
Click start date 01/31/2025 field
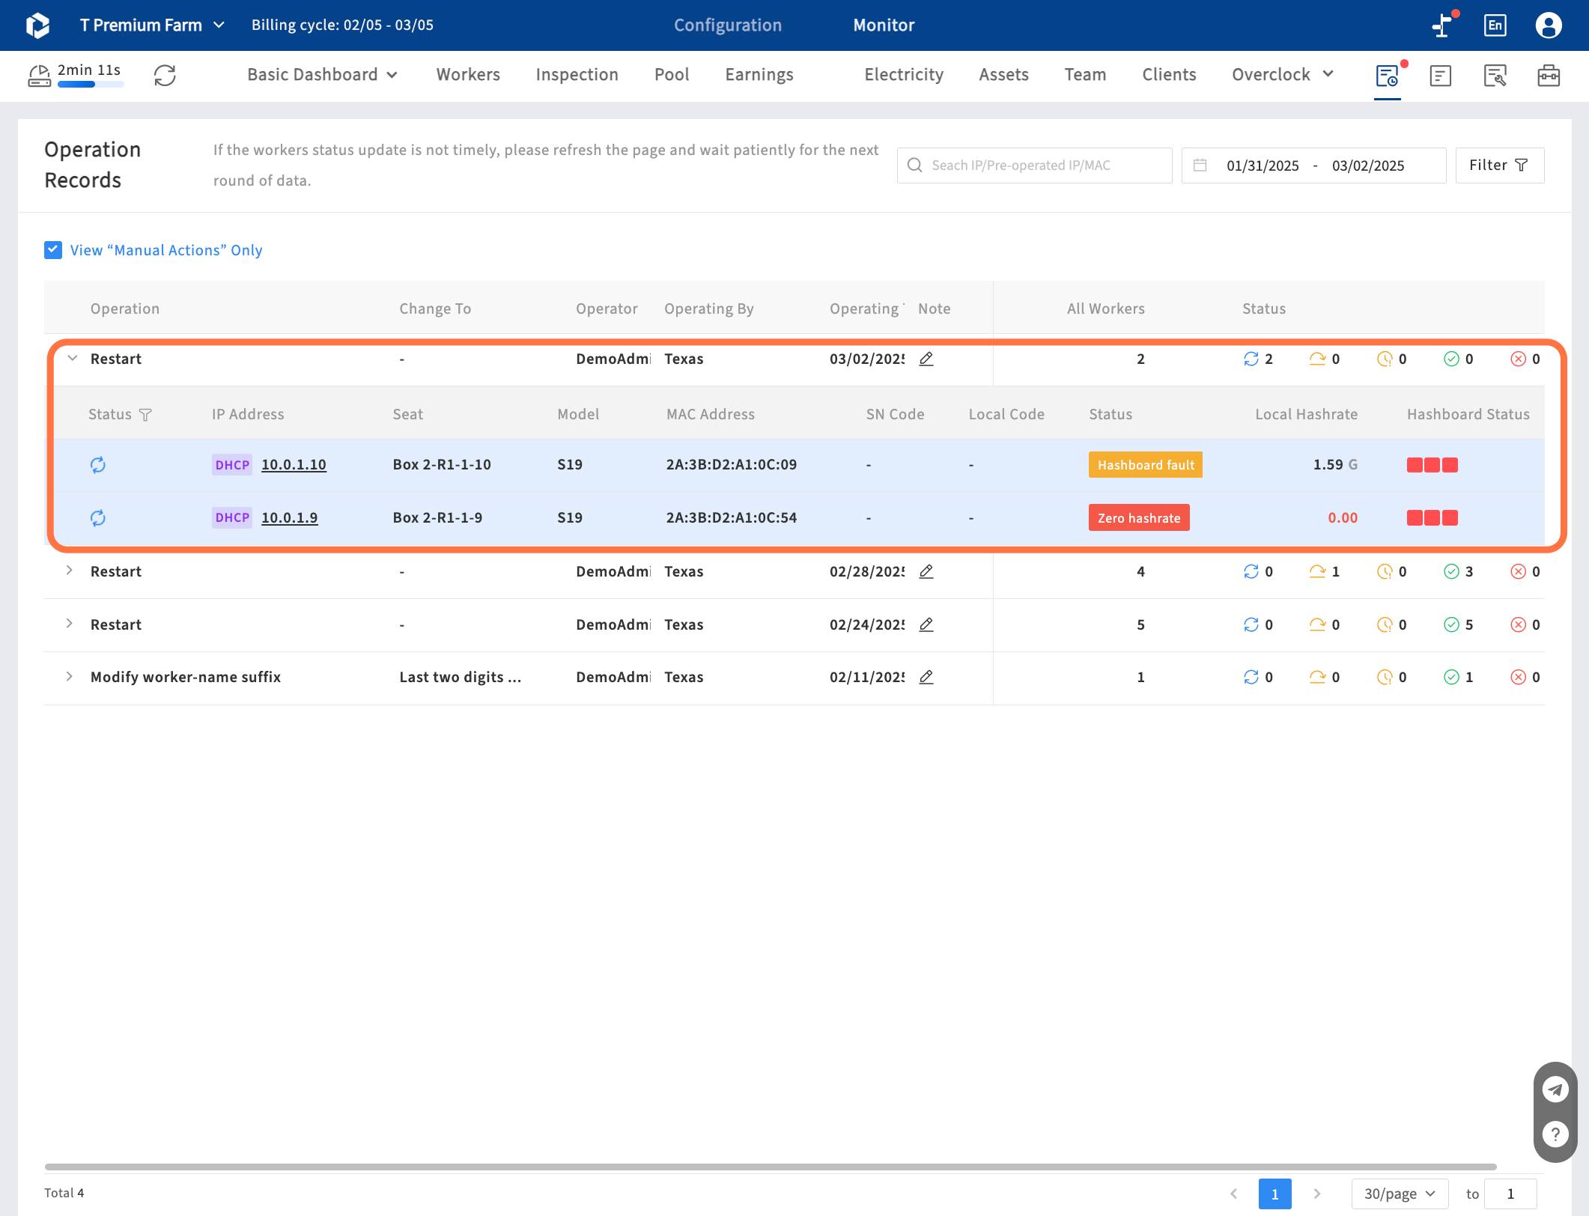(x=1263, y=165)
